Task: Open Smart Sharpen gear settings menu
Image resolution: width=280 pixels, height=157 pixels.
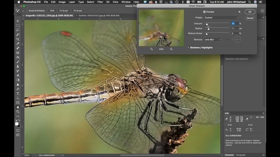Action: tap(240, 12)
